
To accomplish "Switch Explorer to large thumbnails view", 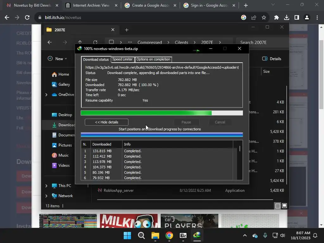I will pos(284,206).
